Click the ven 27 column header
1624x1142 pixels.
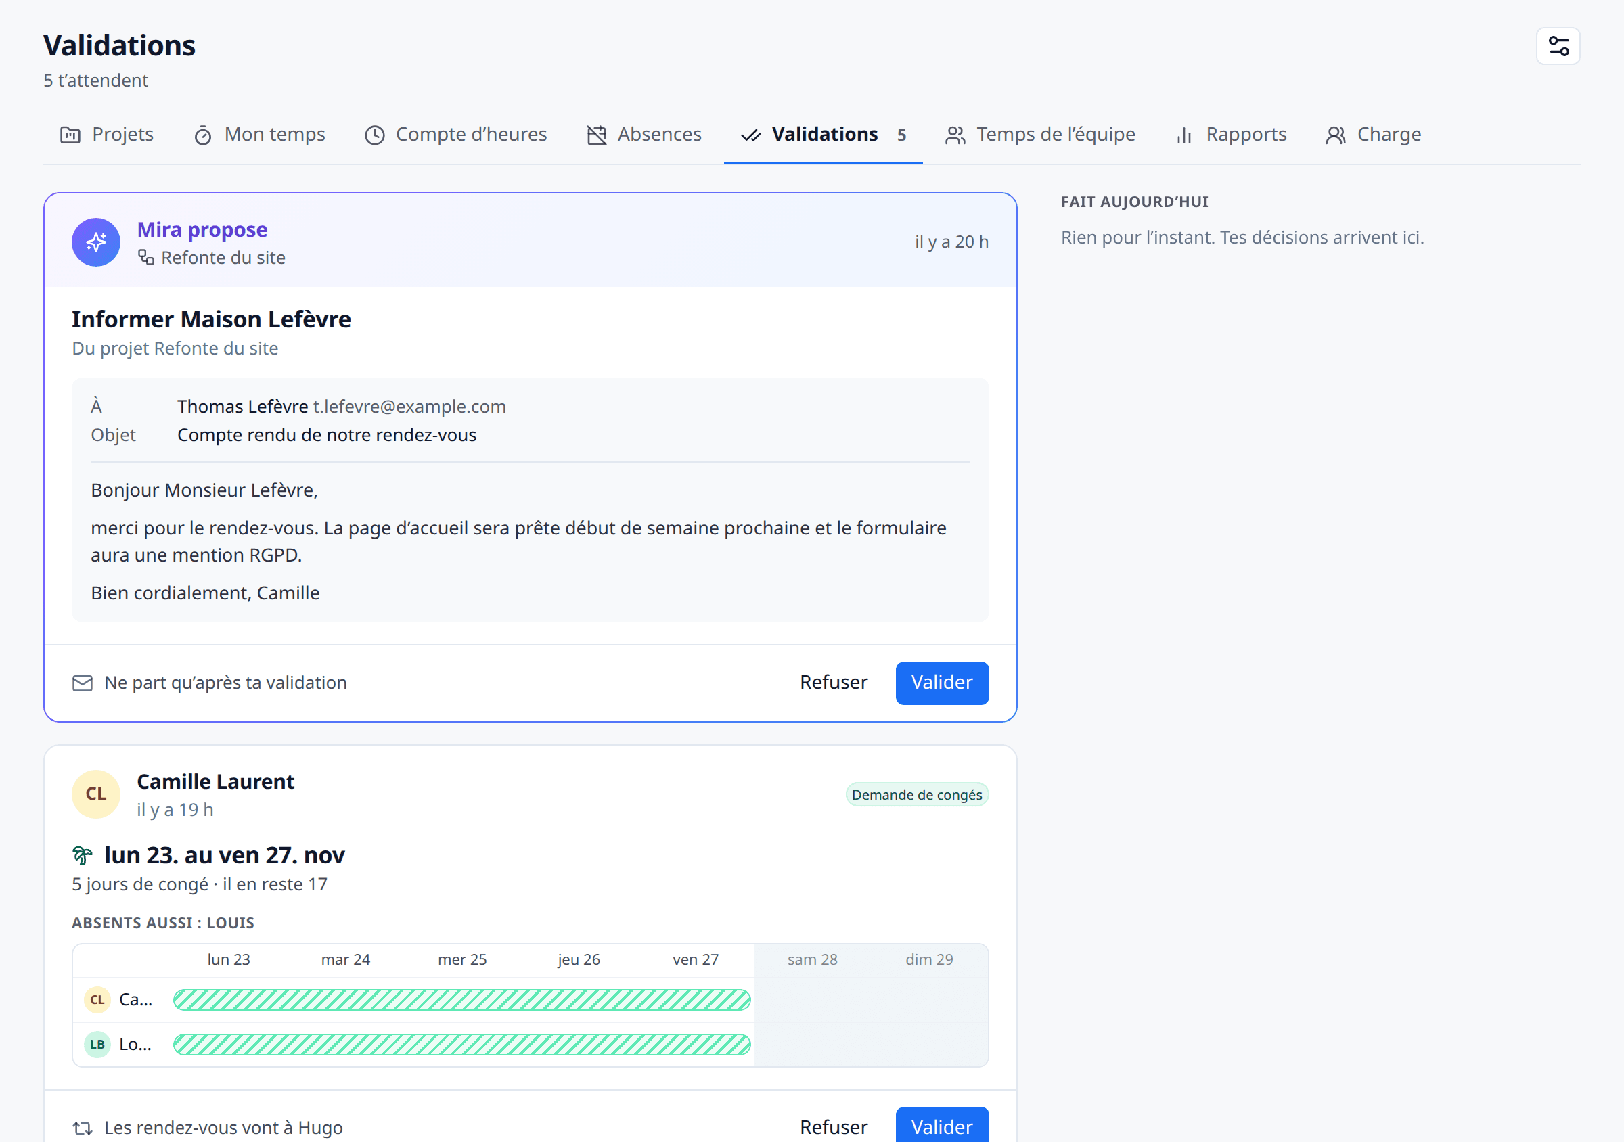point(696,959)
